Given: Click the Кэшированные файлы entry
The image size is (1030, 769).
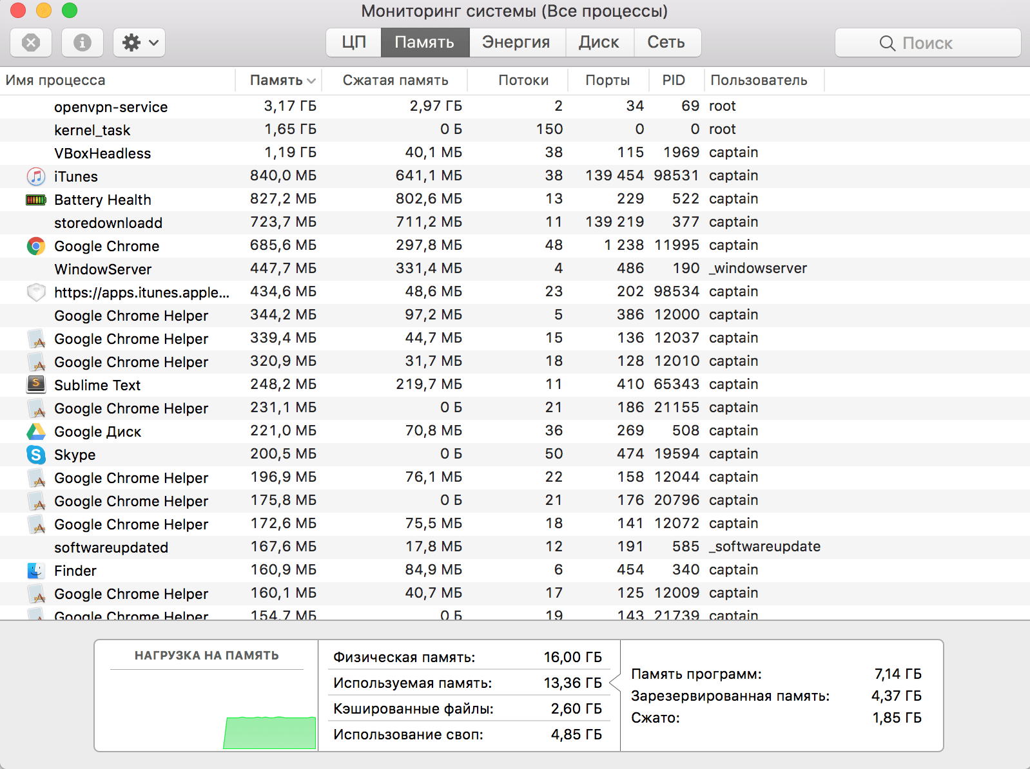Looking at the screenshot, I should coord(467,708).
